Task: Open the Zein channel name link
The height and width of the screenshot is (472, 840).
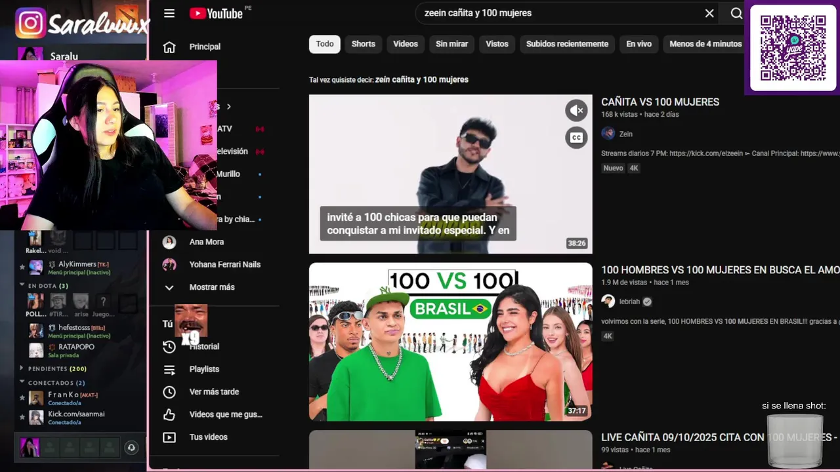Action: tap(626, 134)
